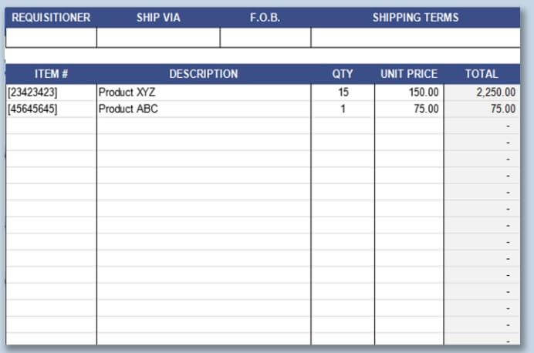
Task: Click the empty cell under SHIP VIA
Action: coord(158,37)
